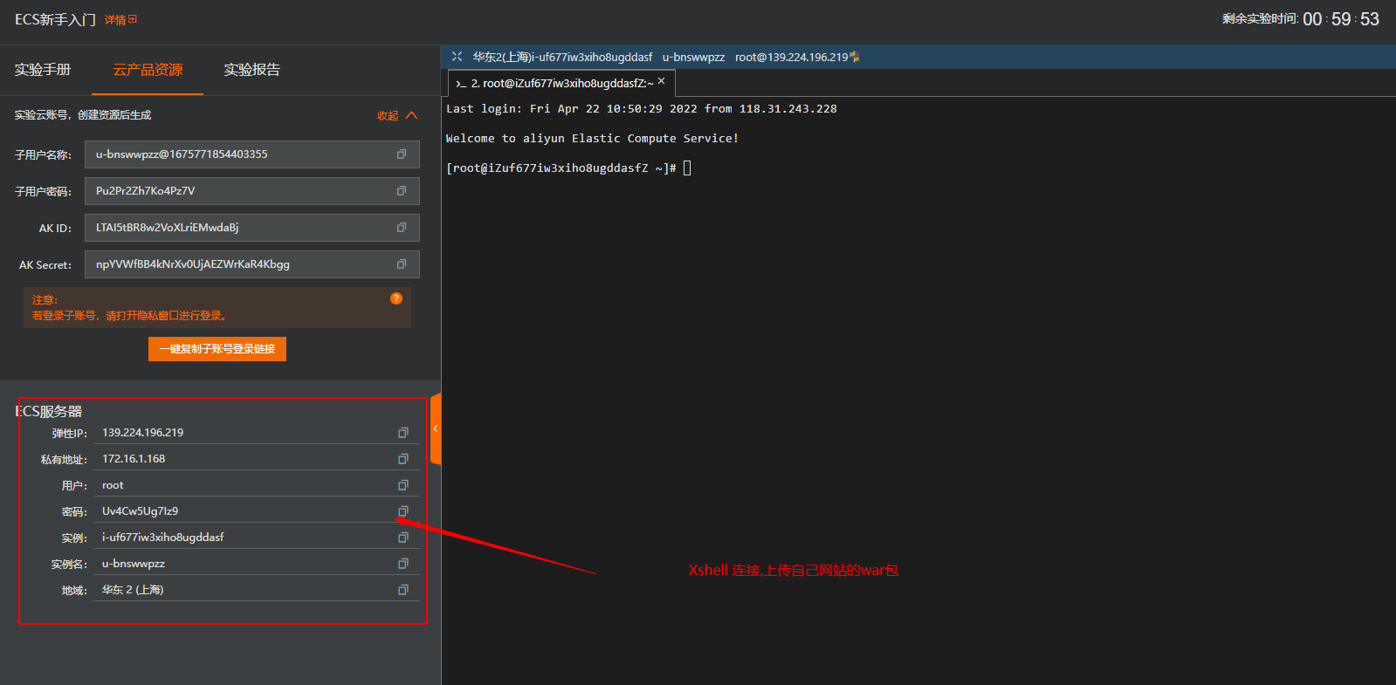Click the instance text i-uf677iw3xiho8ugddasf

coord(163,538)
